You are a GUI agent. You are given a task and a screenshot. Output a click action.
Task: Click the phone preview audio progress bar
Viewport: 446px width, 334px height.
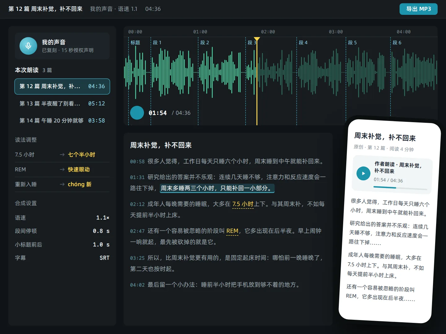[x=400, y=188]
